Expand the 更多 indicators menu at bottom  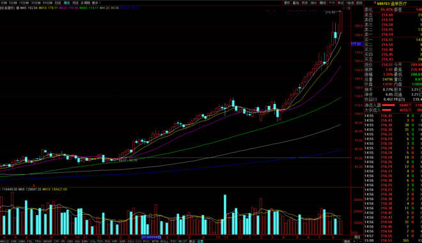[192, 241]
